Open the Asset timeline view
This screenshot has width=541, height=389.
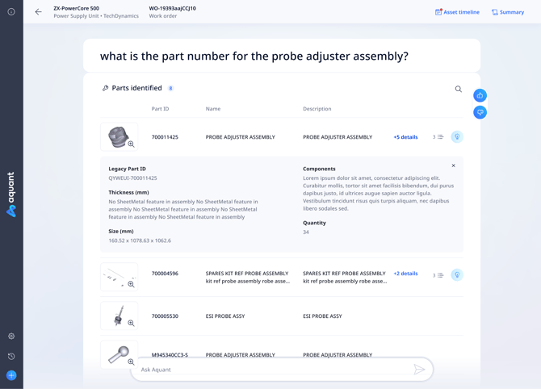pos(457,12)
